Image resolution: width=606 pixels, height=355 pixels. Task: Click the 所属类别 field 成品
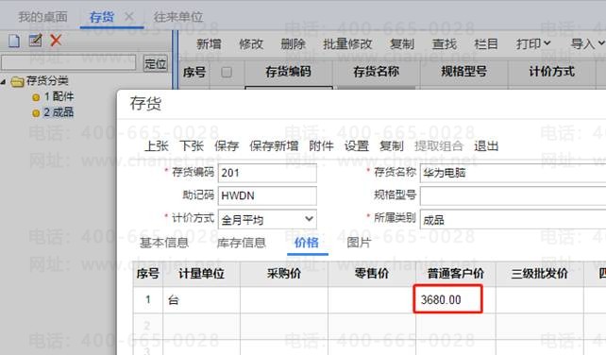(513, 219)
